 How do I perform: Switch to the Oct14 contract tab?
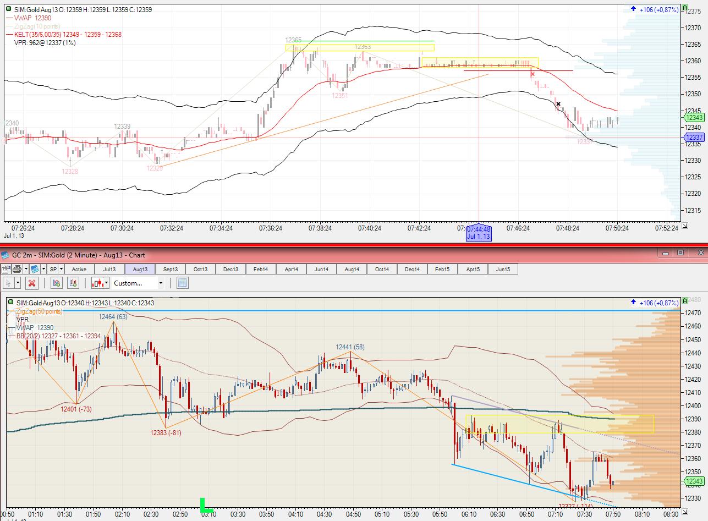[x=382, y=269]
